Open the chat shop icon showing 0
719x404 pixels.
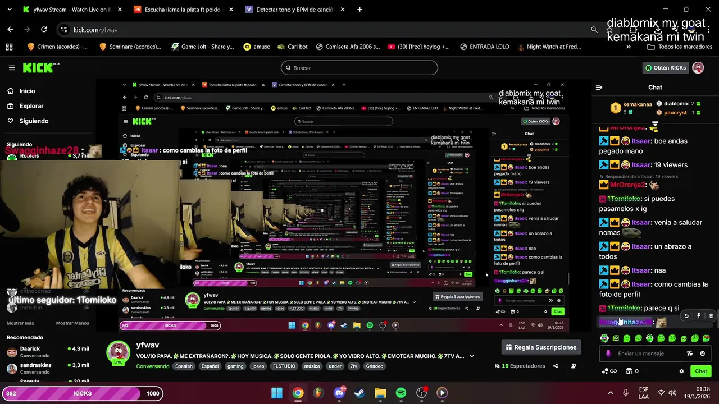(632, 371)
